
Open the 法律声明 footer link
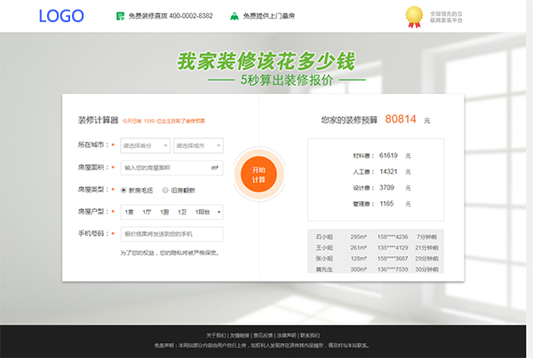point(286,336)
